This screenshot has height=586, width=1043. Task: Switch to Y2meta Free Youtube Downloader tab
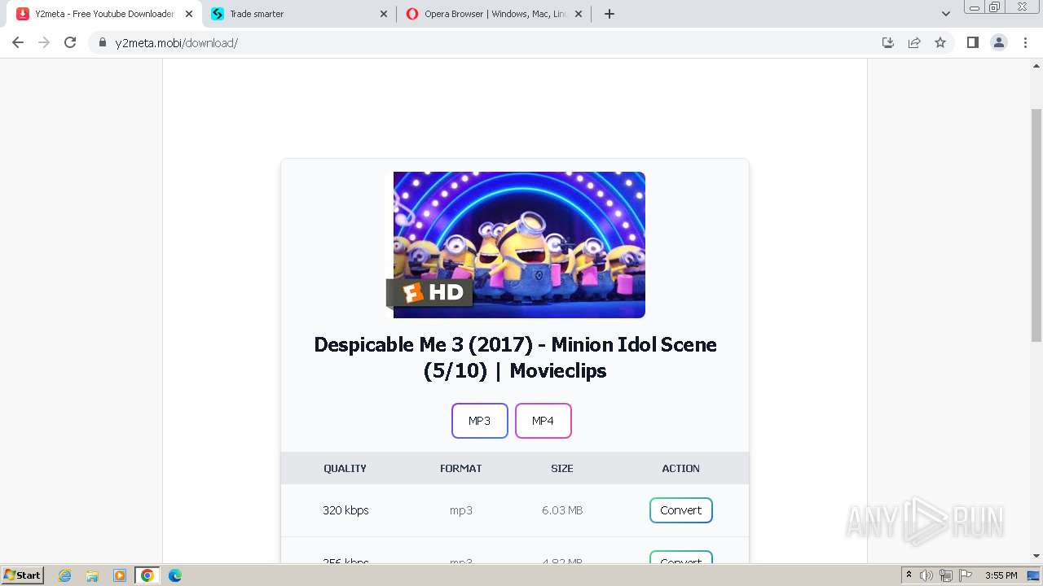104,14
